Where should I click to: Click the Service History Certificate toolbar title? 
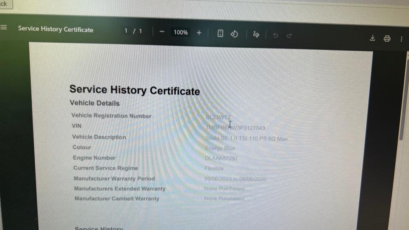tap(56, 29)
